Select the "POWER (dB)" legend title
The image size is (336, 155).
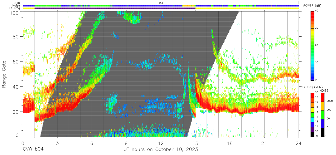click(312, 6)
